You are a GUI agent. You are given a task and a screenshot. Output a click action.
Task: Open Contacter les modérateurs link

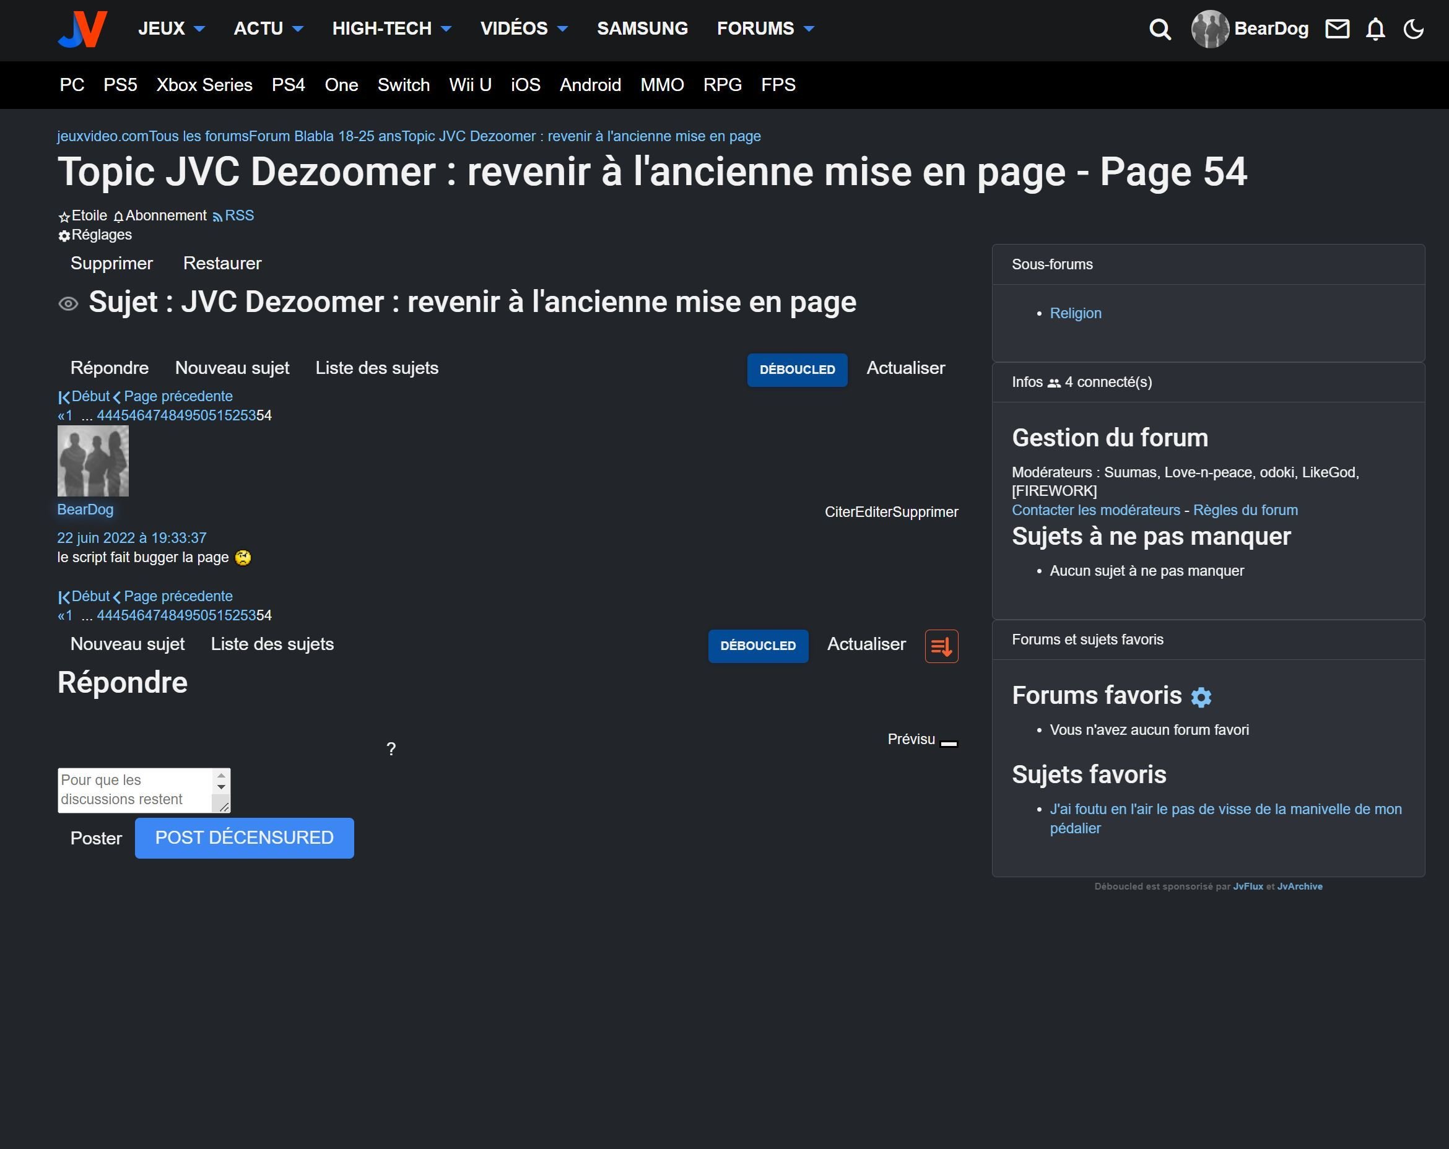click(x=1095, y=510)
